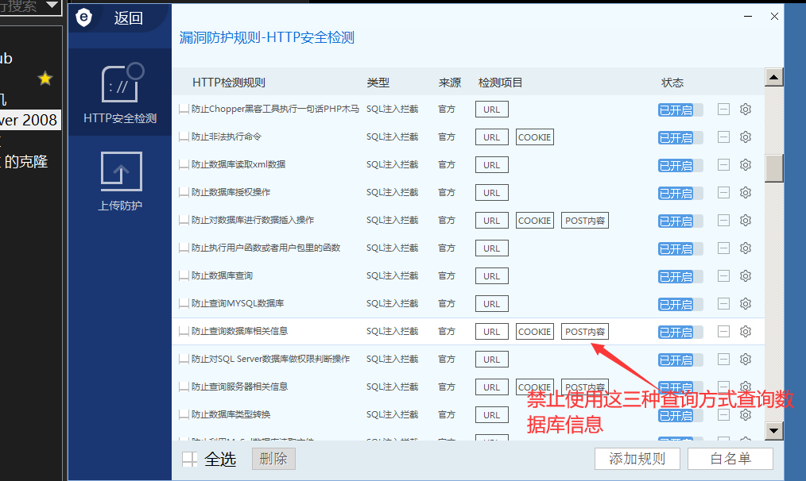Click scrollbar down arrow in rules list
806x481 pixels.
click(x=773, y=430)
